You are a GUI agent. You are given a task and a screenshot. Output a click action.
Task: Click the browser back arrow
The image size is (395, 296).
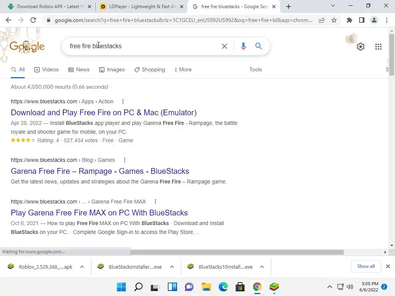coord(8,20)
